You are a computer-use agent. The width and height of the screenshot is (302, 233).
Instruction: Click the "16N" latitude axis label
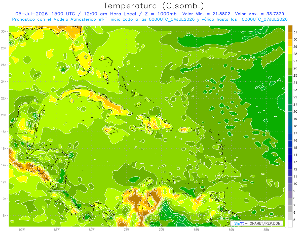point(4,149)
